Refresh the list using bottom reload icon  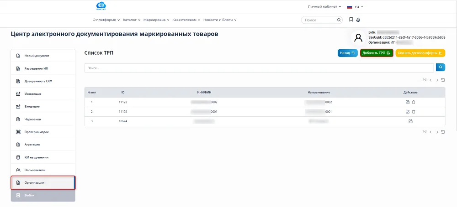point(443,132)
